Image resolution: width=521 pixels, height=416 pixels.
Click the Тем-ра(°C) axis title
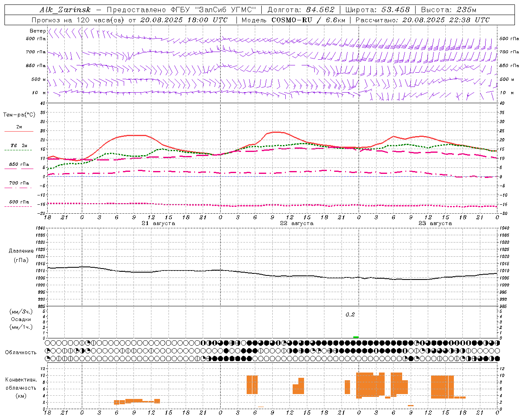pyautogui.click(x=19, y=115)
